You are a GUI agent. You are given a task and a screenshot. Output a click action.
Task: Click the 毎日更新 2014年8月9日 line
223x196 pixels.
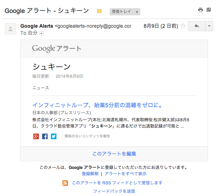tap(58, 76)
